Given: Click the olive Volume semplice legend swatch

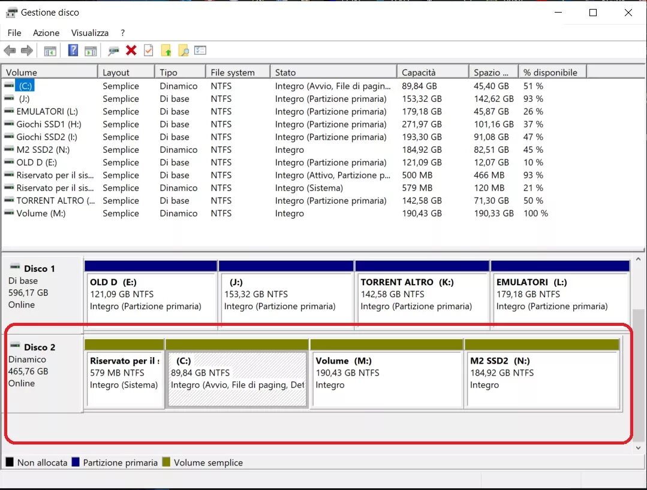Looking at the screenshot, I should coord(166,462).
